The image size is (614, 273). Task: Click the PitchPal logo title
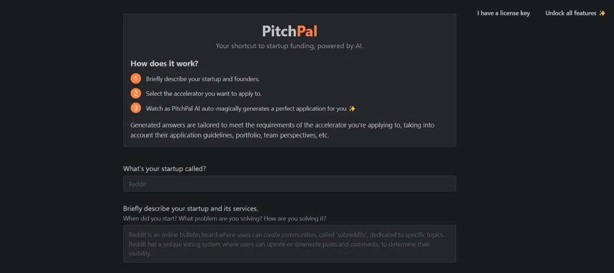point(289,31)
